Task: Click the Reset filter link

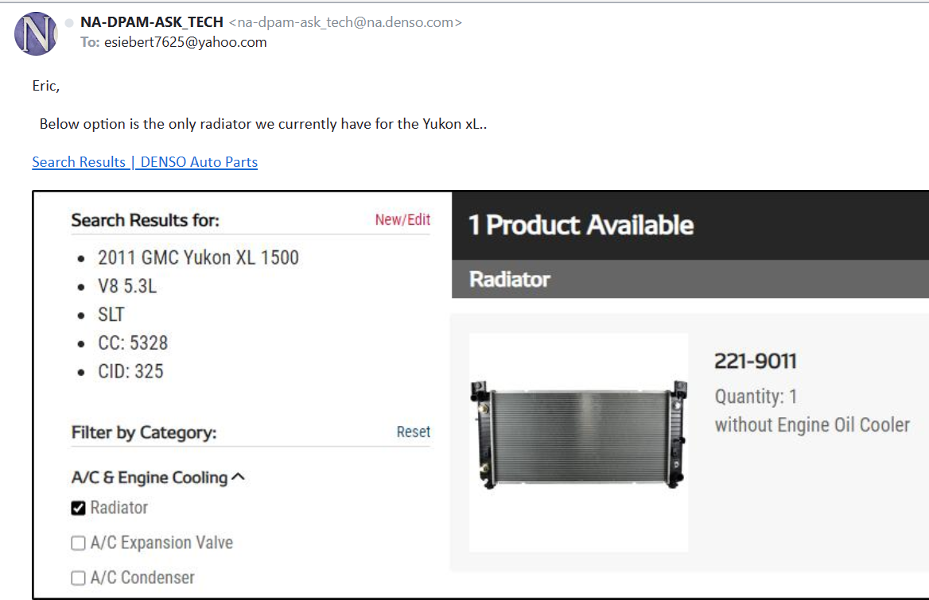Action: point(414,432)
